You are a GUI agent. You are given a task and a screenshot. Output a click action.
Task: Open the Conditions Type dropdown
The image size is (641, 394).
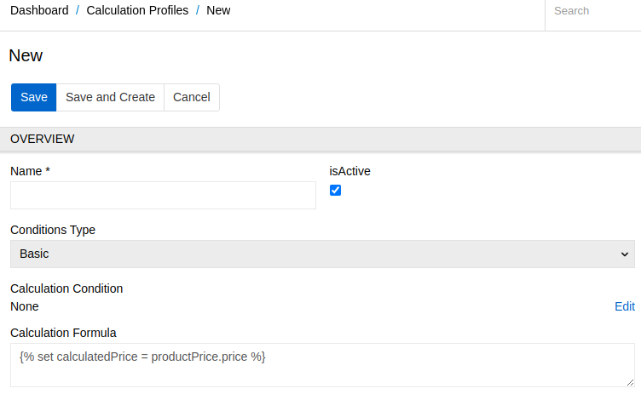tap(322, 254)
